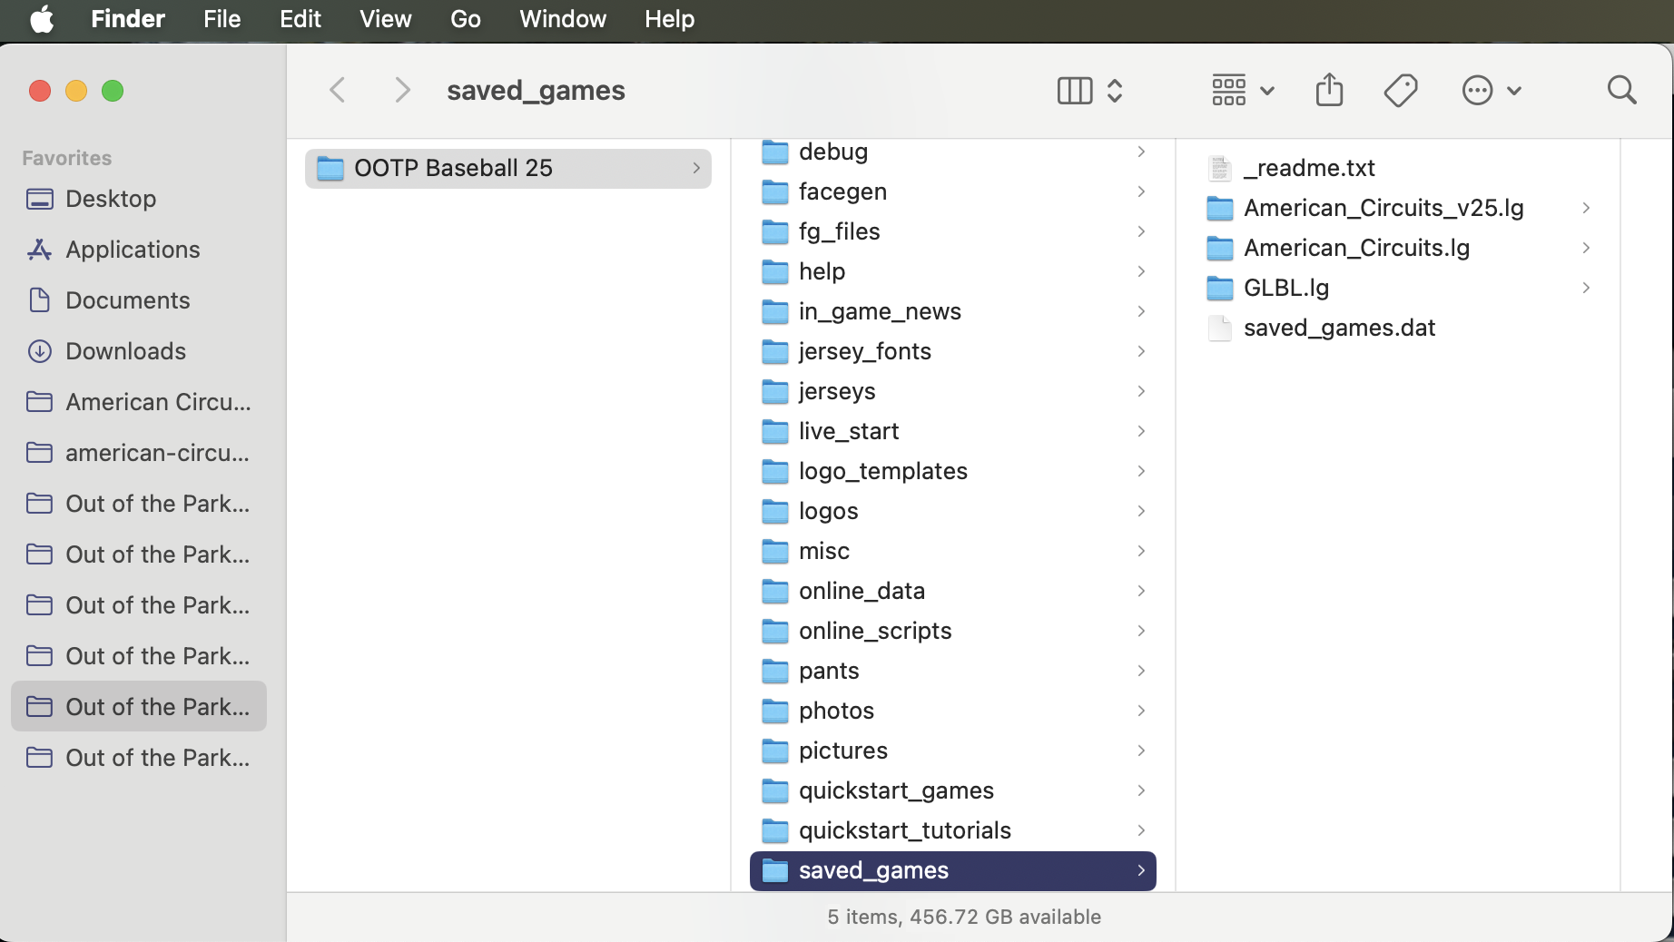Viewport: 1674px width, 942px height.
Task: Open the Help menu
Action: pos(670,19)
